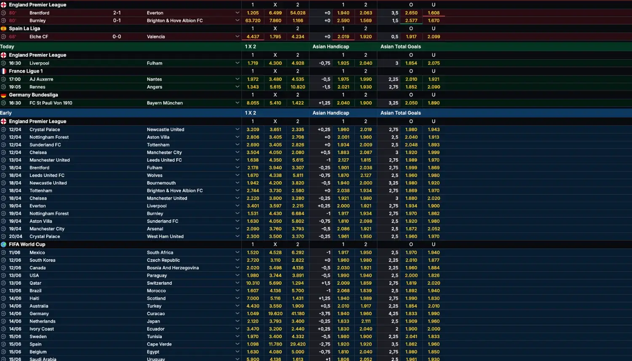Expand markets chevron for Chelsea vs Manchester City
Image resolution: width=632 pixels, height=361 pixels.
pos(237,152)
